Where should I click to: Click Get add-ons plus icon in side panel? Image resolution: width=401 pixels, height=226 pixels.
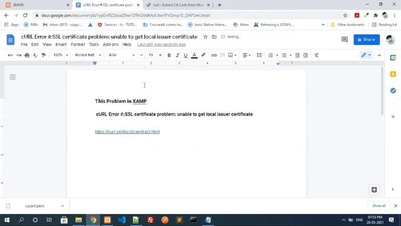[393, 117]
